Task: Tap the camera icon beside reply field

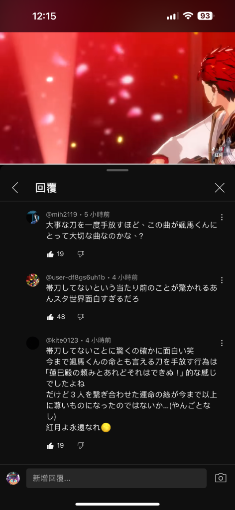Action: [x=221, y=478]
